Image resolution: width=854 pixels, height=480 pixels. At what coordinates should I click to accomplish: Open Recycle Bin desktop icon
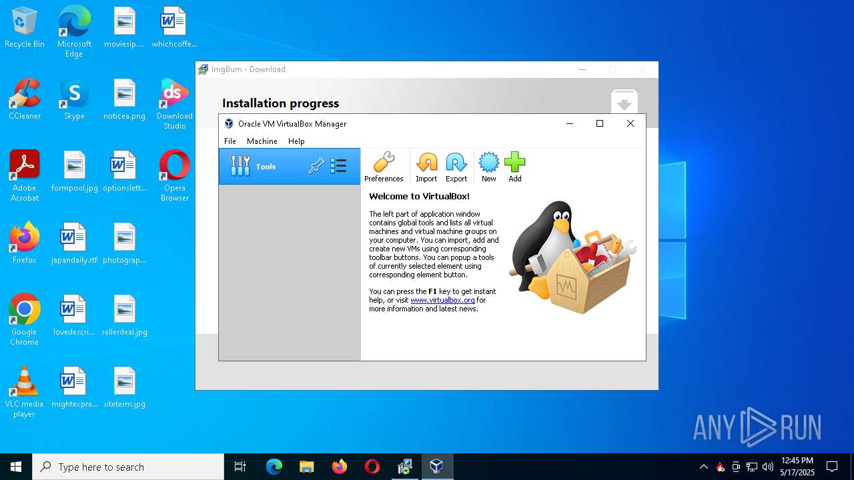point(25,28)
